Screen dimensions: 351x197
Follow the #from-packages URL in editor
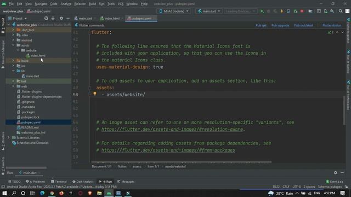(168, 150)
